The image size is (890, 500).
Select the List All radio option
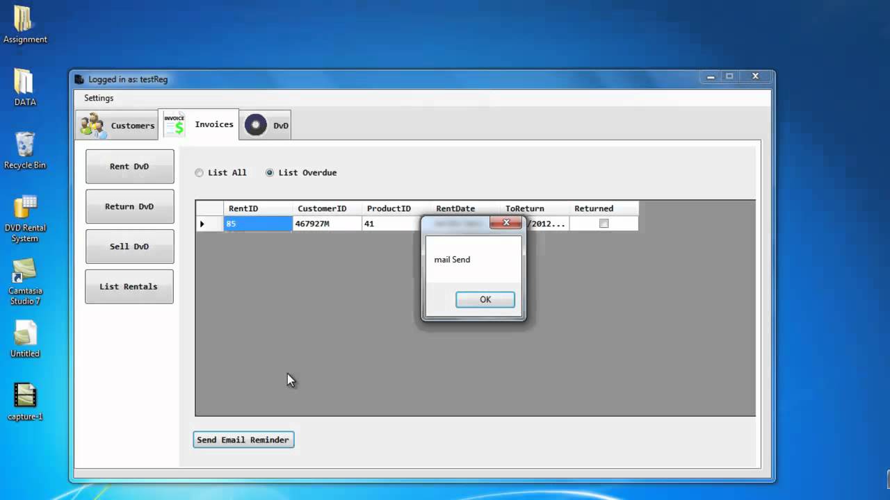[221, 173]
